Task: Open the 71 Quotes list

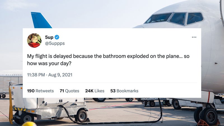Action: click(69, 91)
